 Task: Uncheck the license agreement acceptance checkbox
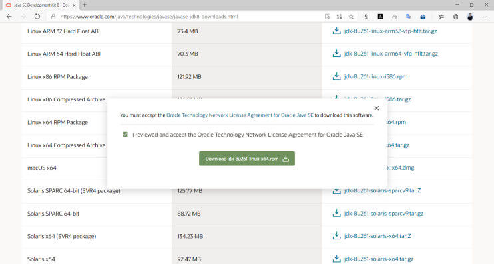pos(125,135)
